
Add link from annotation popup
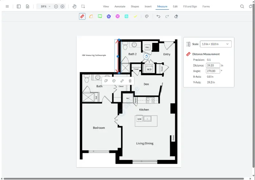[x=122, y=81]
